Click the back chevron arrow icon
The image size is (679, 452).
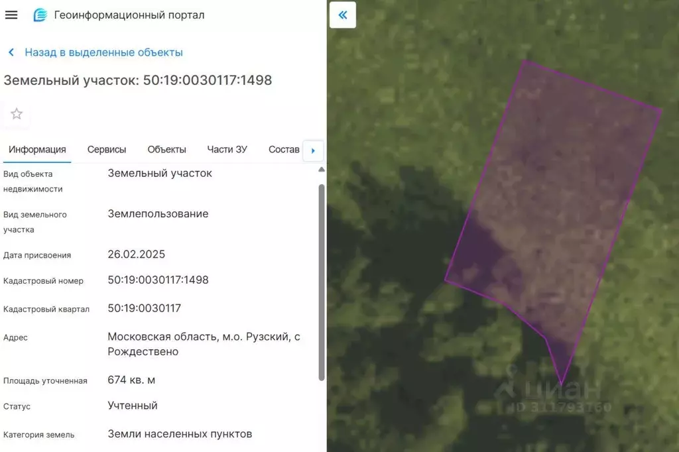pyautogui.click(x=11, y=52)
